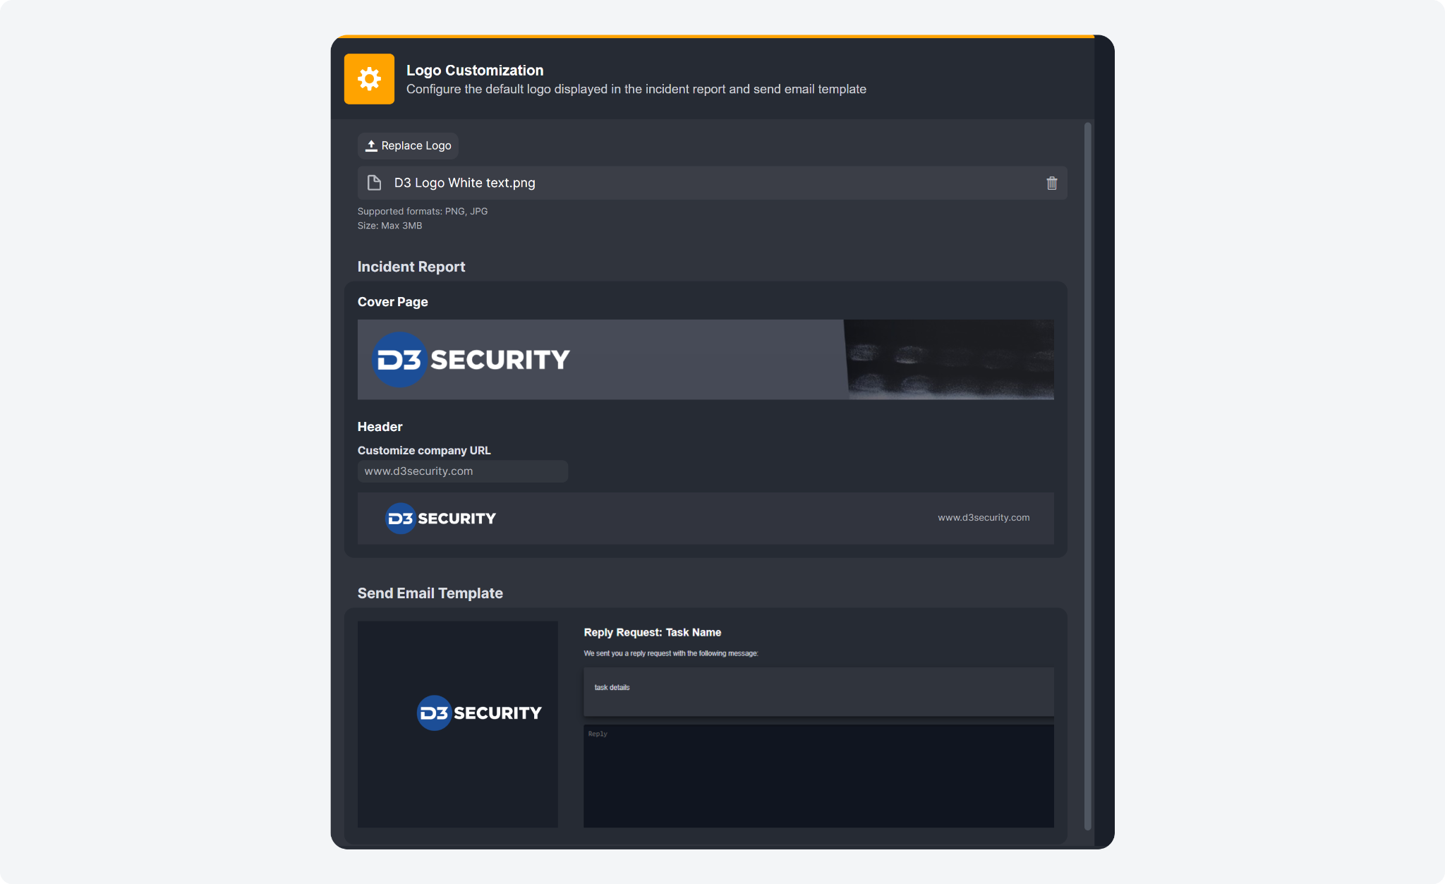Click the Incident Report section heading
This screenshot has width=1445, height=884.
point(411,267)
